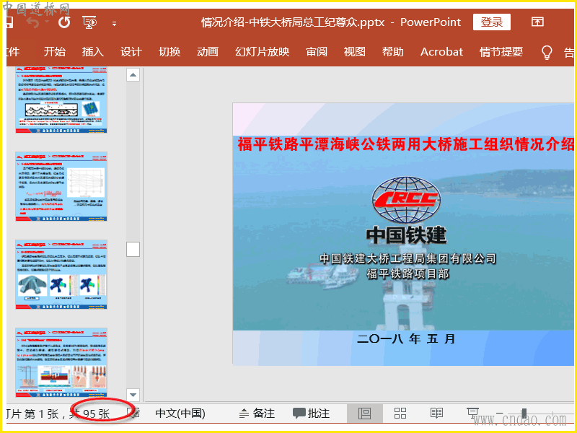Click the 福平铁路项目部 text on slide
This screenshot has width=577, height=433.
408,274
